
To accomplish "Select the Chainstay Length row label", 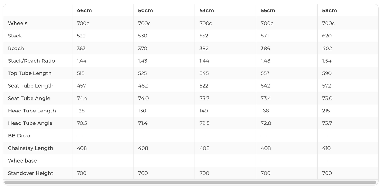I will point(31,148).
